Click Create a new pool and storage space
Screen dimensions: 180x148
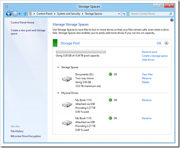tap(28, 32)
